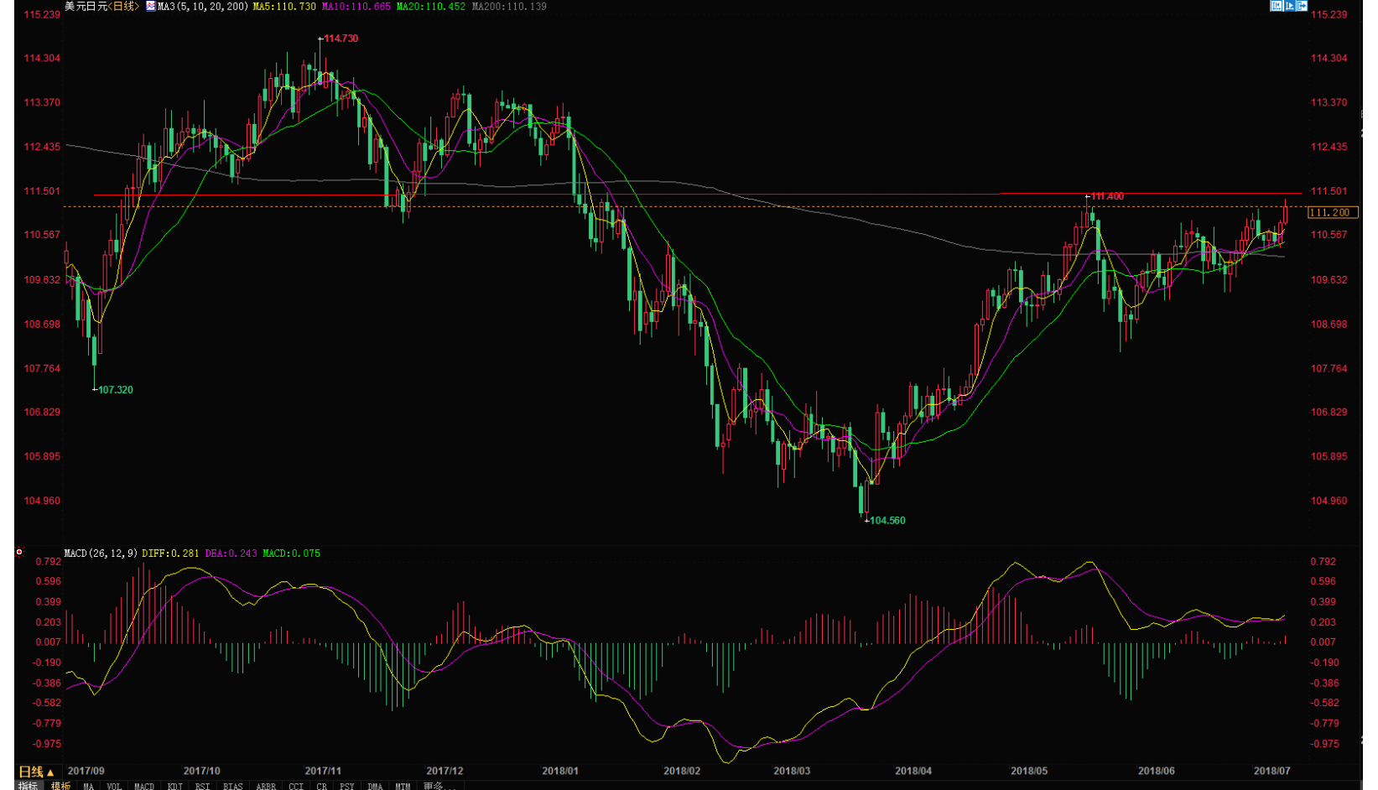1378x790 pixels.
Task: Choose the CCI indicator tab
Action: [295, 786]
